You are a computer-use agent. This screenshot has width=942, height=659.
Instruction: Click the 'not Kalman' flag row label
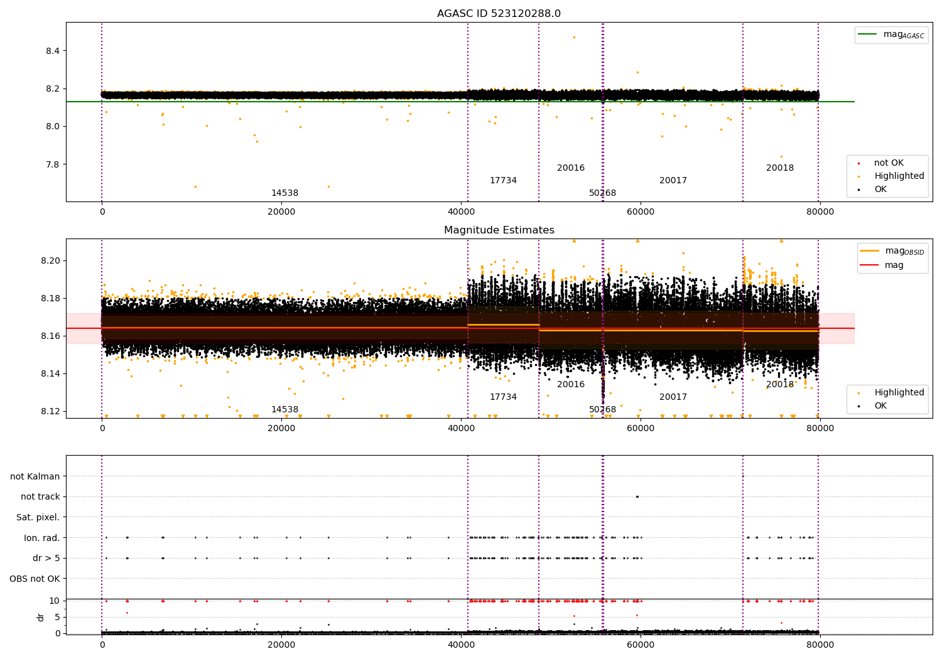pos(35,476)
